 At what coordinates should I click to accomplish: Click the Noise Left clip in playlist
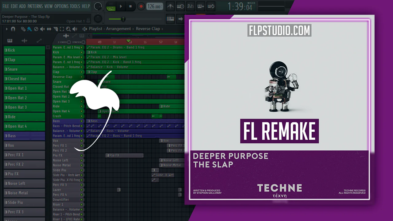point(172,160)
